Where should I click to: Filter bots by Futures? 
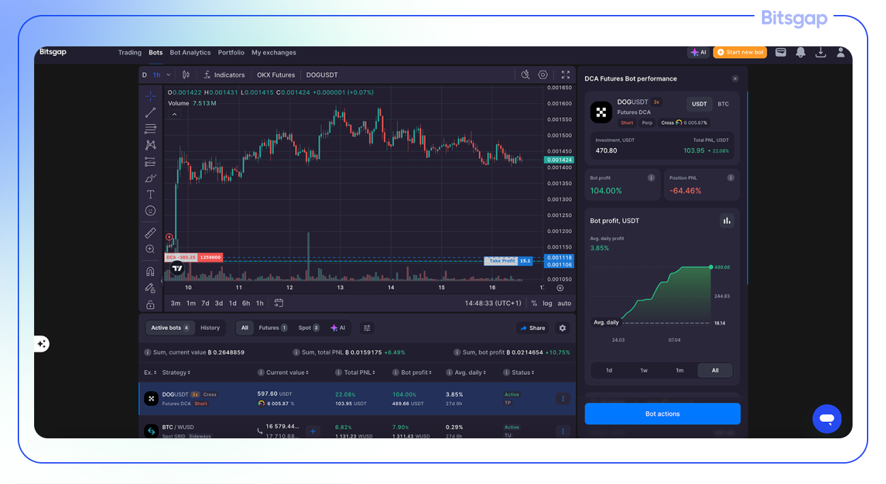(273, 328)
